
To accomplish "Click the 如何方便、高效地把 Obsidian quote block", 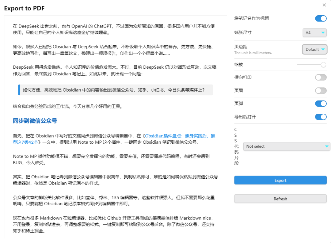I will click(x=116, y=90).
